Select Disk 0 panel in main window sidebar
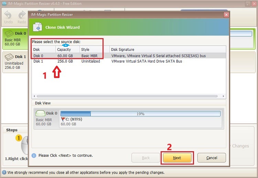The image size is (258, 178). (x=15, y=39)
